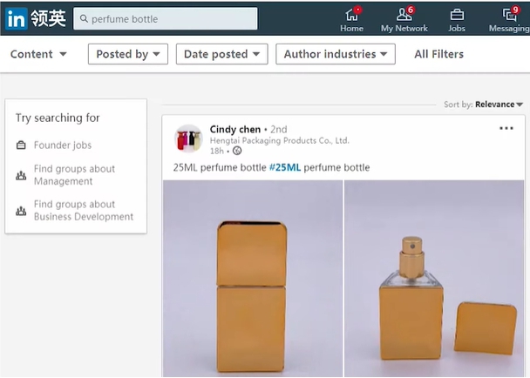530x378 pixels.
Task: Expand the Date posted dropdown
Action: [x=222, y=54]
